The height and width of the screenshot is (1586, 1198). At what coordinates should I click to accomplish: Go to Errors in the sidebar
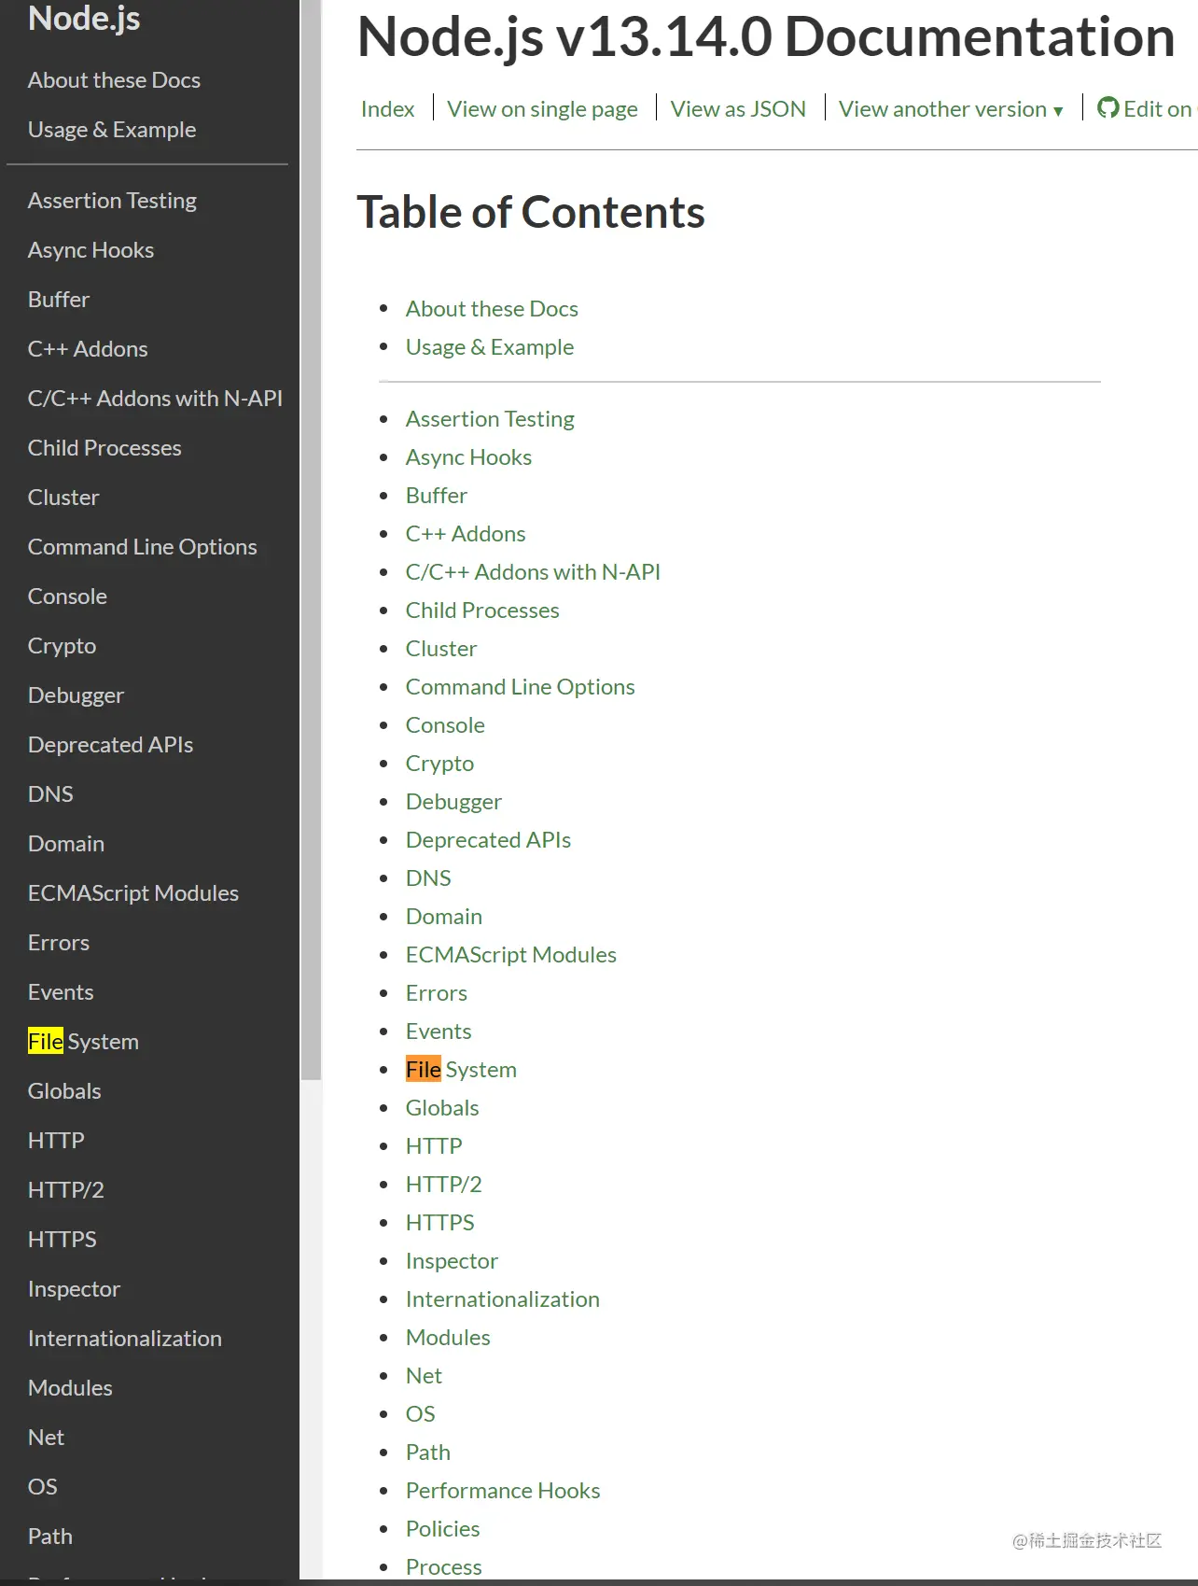(x=59, y=943)
